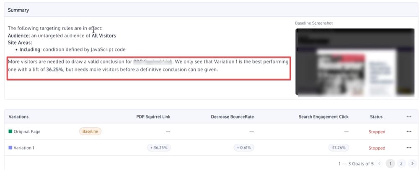Open three-dot menu for Original Page row
Screen dimensions: 419x170
409,132
